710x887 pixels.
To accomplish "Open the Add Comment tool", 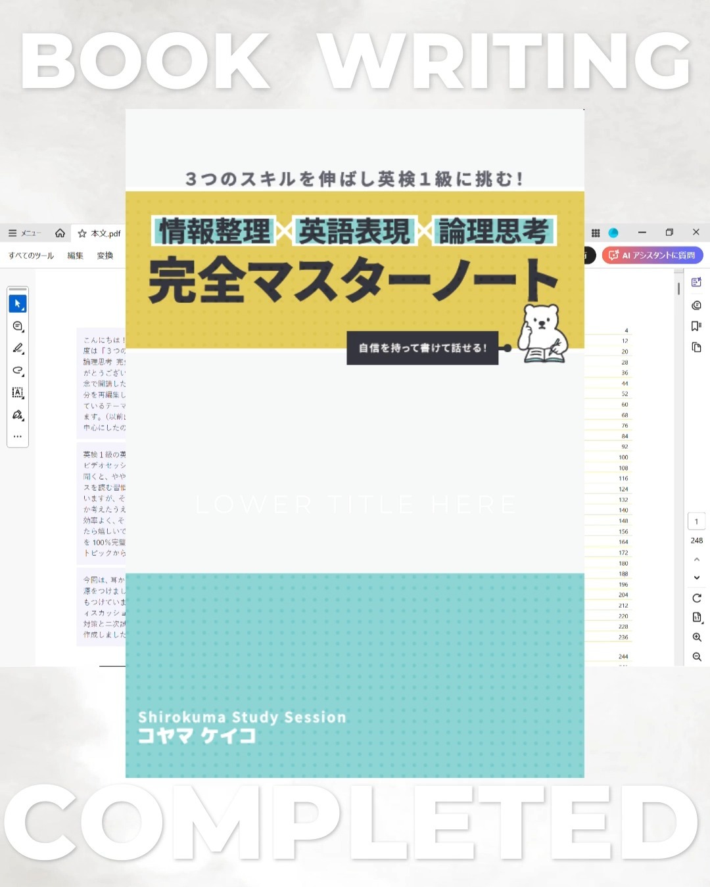I will click(18, 327).
